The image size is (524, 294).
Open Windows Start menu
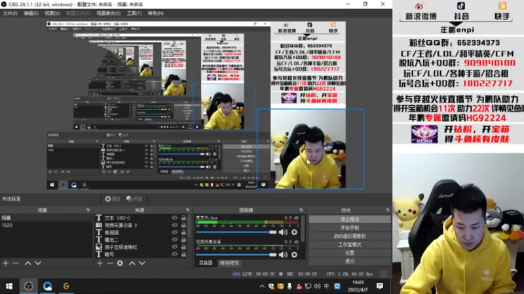(x=9, y=286)
